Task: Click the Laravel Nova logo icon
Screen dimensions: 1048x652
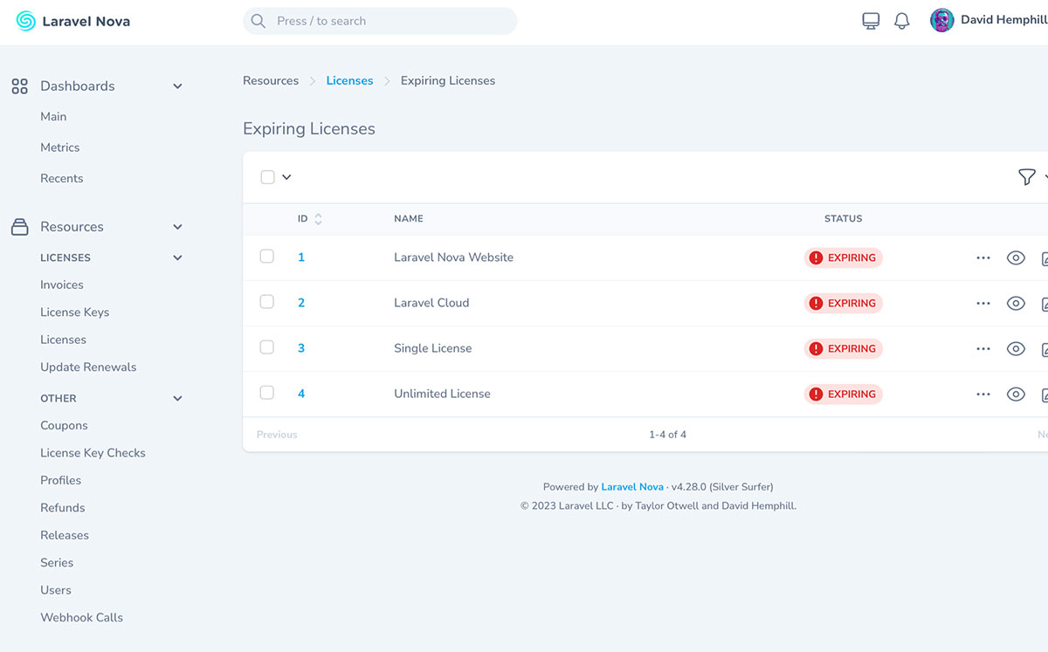Action: pyautogui.click(x=26, y=21)
